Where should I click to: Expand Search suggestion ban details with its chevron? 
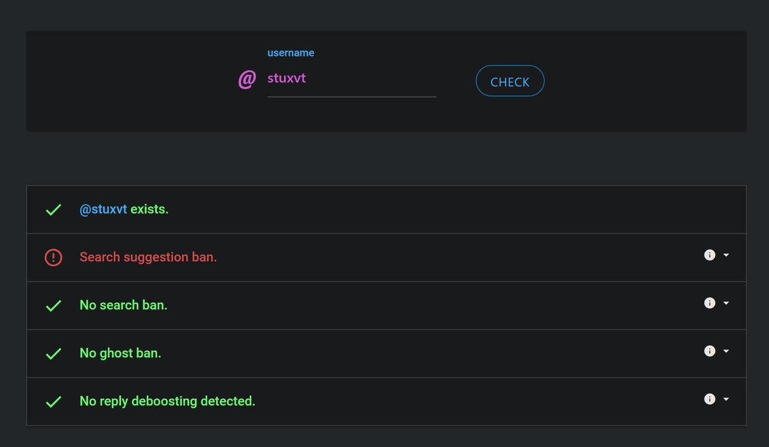click(725, 255)
